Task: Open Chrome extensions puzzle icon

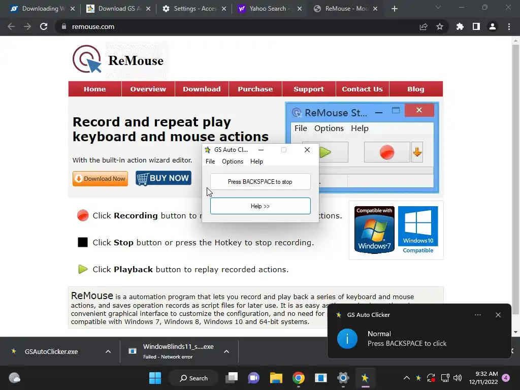Action: pyautogui.click(x=460, y=26)
